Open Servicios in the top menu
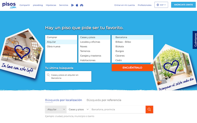Image resolution: width=197 pixels, height=123 pixels. pyautogui.click(x=64, y=5)
